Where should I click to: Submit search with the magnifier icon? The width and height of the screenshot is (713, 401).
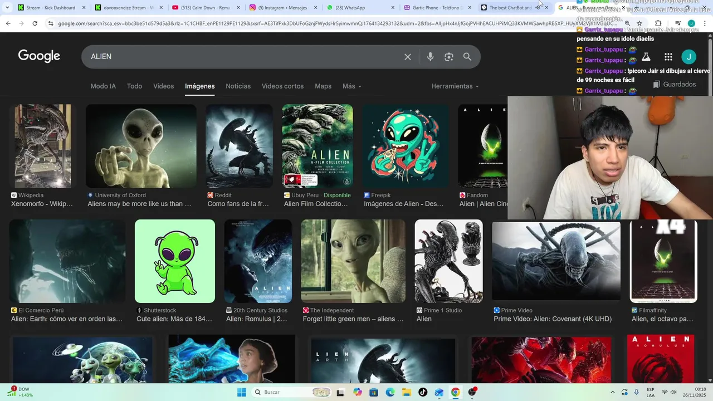467,57
